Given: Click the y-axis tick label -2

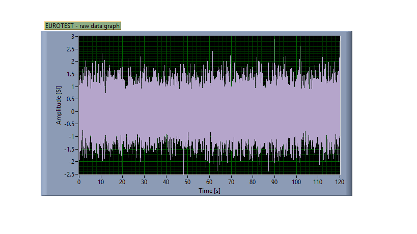Looking at the screenshot, I should [71, 161].
